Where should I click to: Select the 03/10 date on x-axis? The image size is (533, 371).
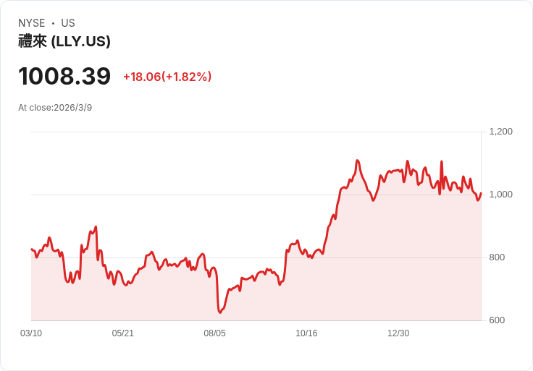point(31,333)
